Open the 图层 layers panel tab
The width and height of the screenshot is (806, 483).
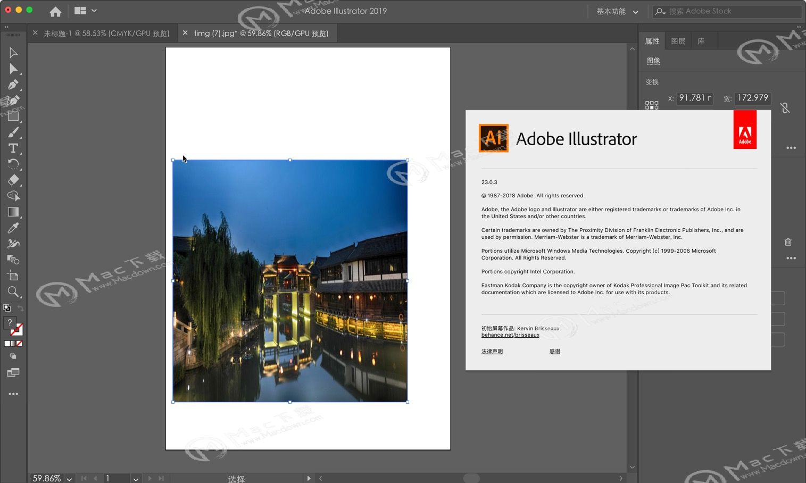pyautogui.click(x=678, y=41)
